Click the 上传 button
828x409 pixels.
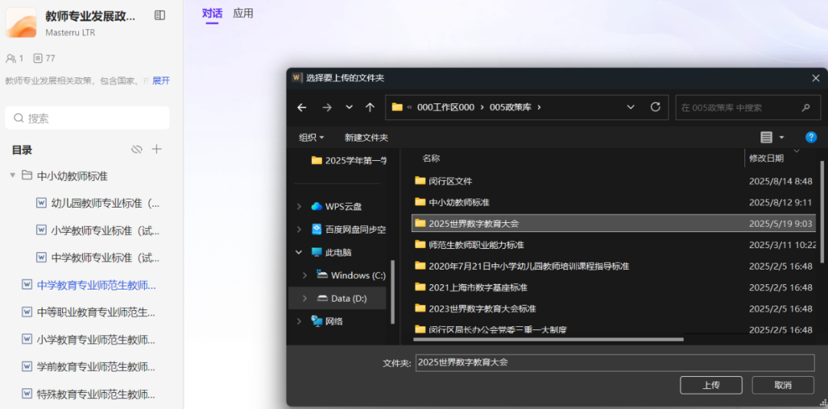[x=711, y=384]
